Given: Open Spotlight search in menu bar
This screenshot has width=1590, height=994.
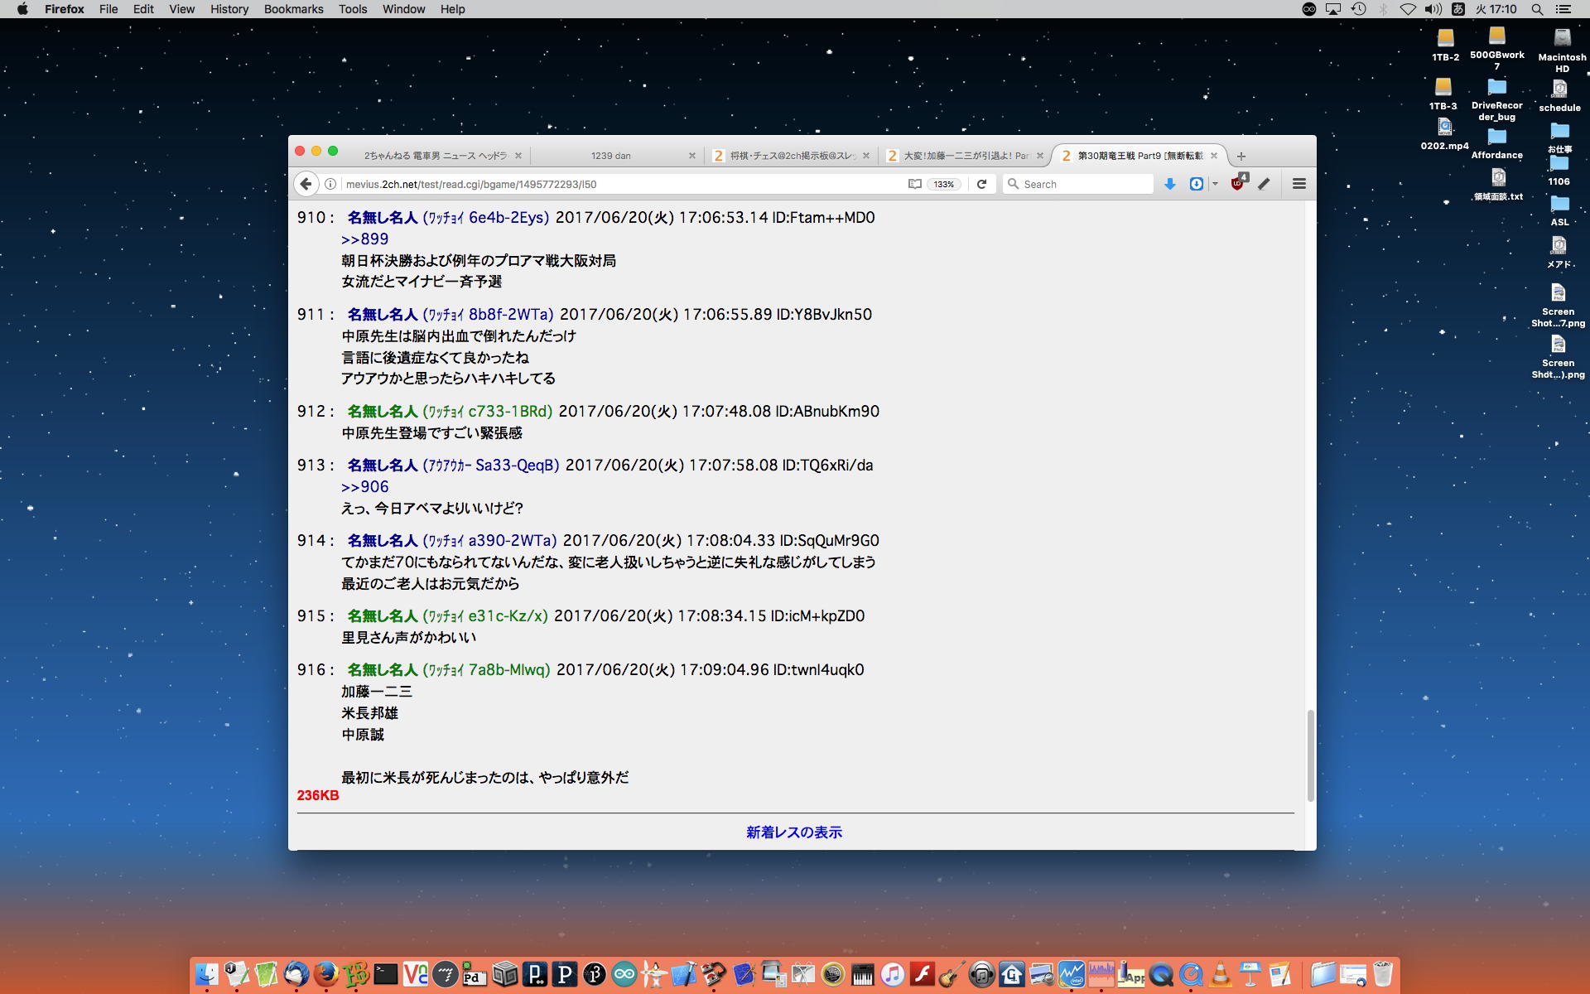Looking at the screenshot, I should 1537,9.
